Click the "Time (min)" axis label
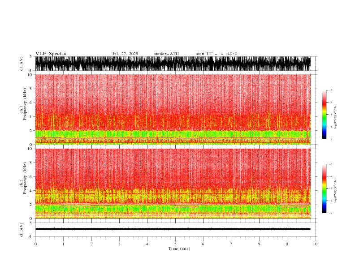Image resolution: width=355 pixels, height=274 pixels. [x=179, y=248]
